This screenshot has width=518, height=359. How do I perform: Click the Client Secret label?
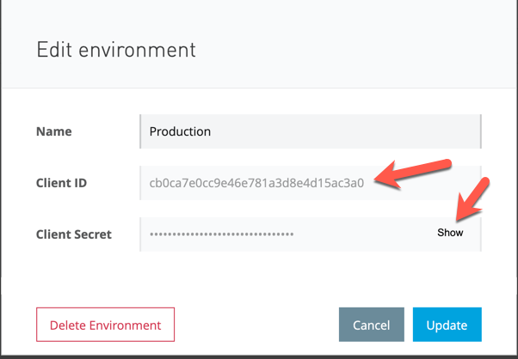[x=74, y=234]
